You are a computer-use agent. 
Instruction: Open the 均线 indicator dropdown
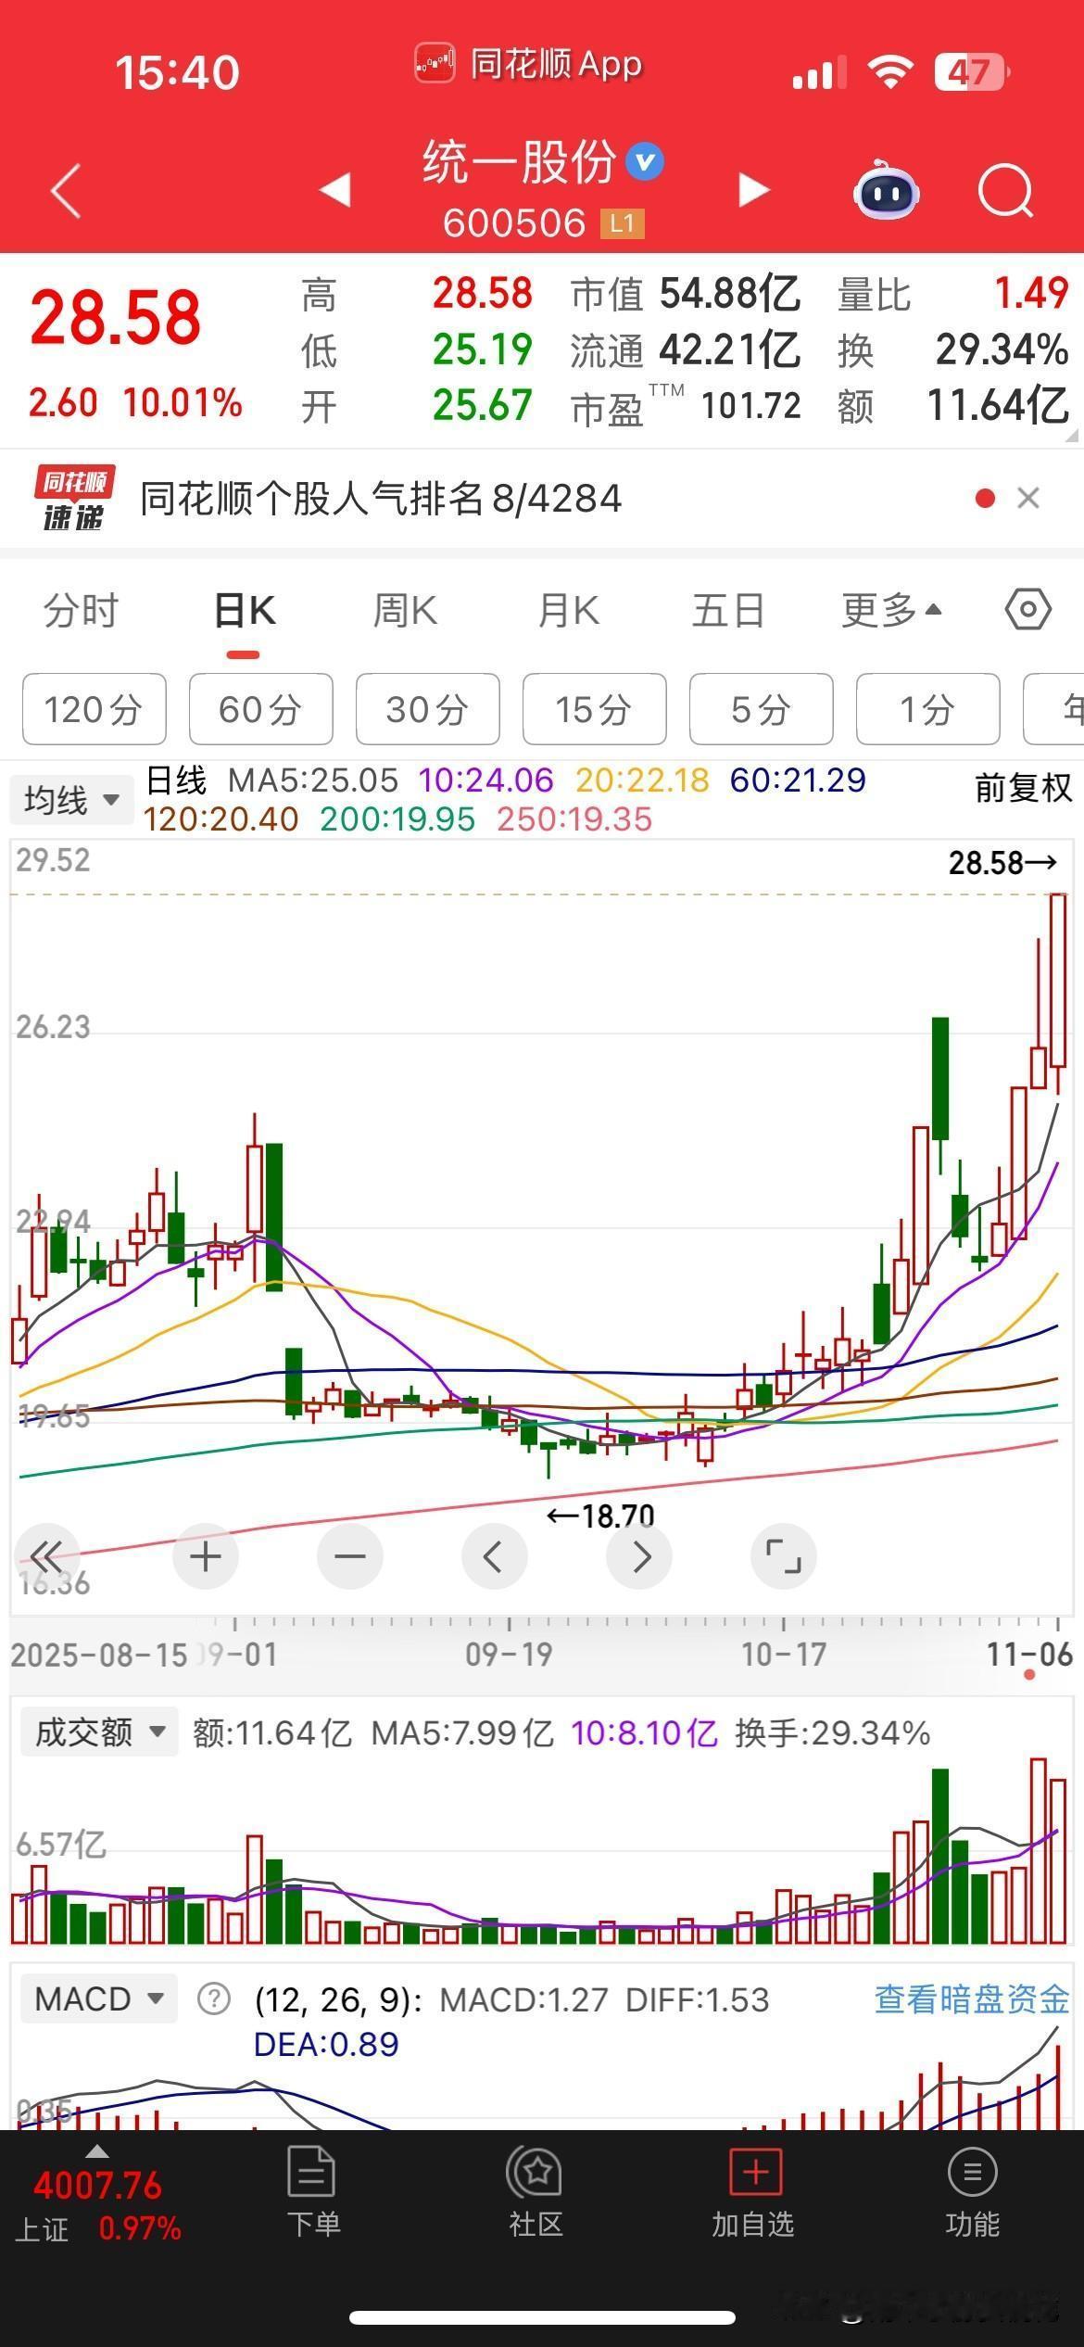point(70,799)
